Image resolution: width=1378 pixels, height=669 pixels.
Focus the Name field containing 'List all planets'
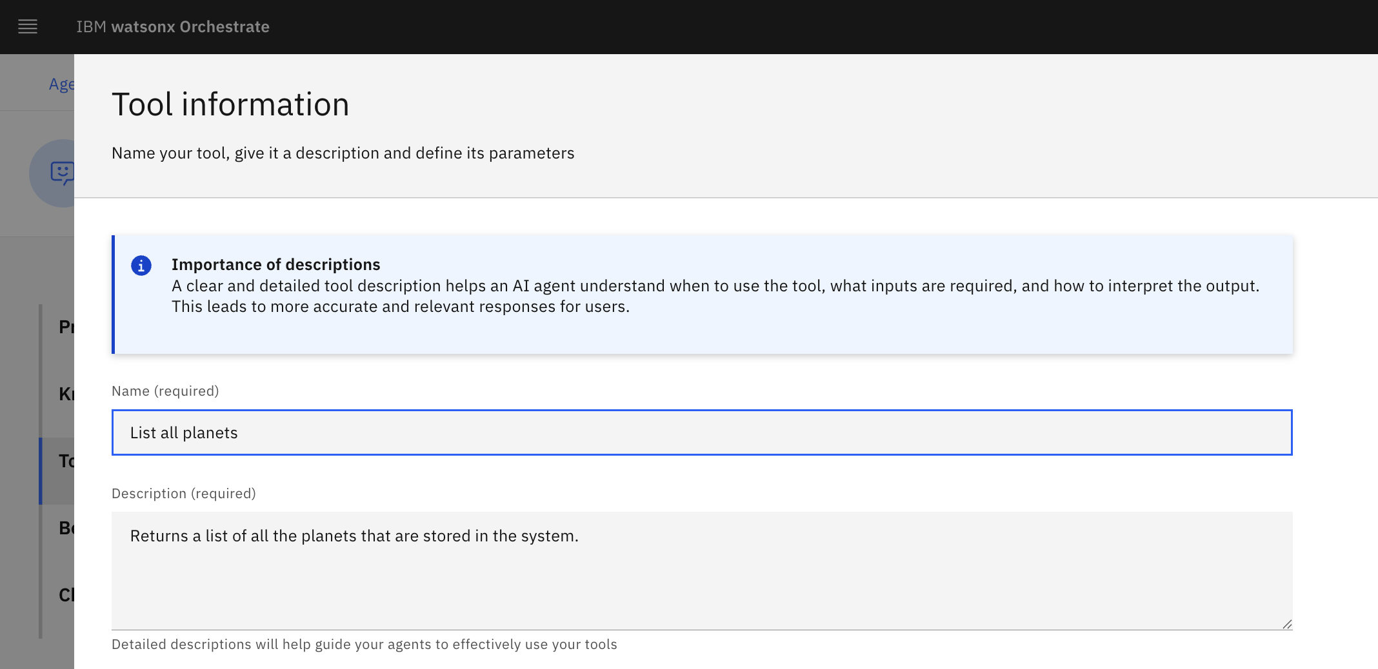(701, 432)
